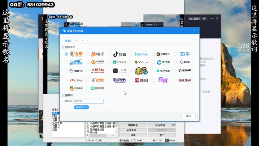259x146 pixels.
Task: Click the Penguin Esports (企鹅电竞) logo
Action: tap(163, 54)
